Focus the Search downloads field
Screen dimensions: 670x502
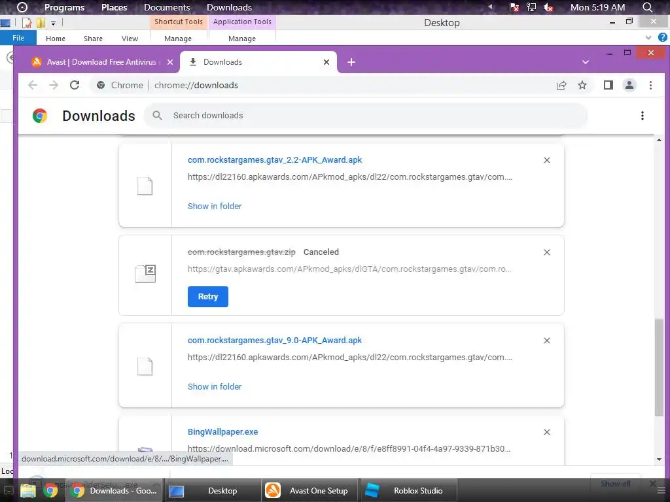click(365, 115)
